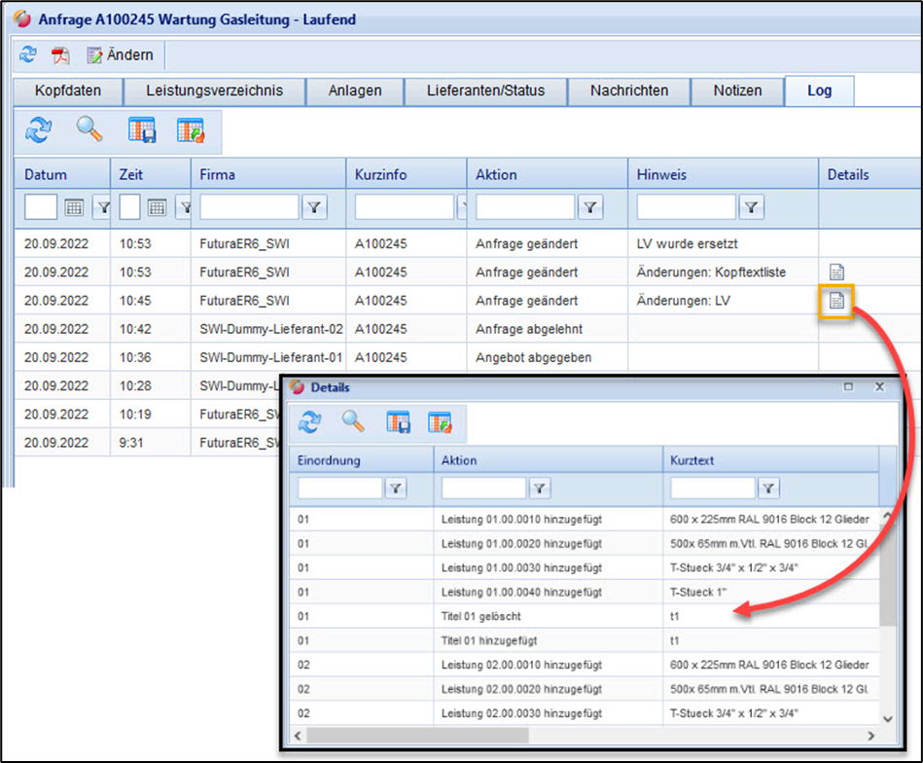Viewport: 923px width, 763px height.
Task: Click the Ändern button
Action: (x=121, y=54)
